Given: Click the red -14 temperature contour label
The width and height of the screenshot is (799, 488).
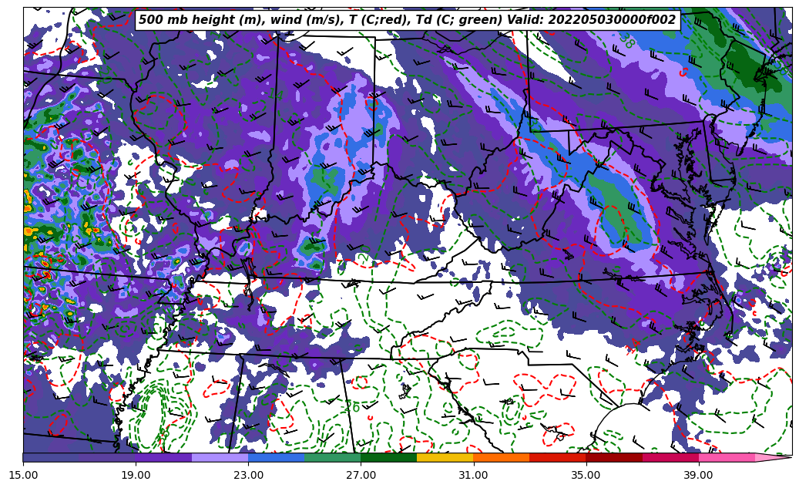Looking at the screenshot, I should (632, 345).
